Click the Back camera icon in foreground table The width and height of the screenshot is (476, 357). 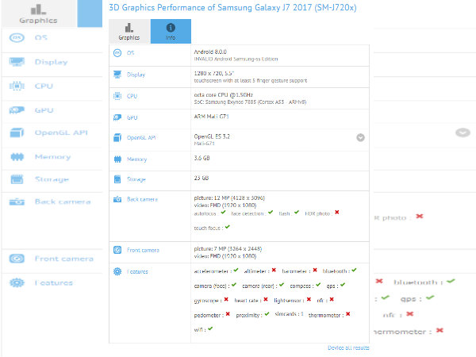click(117, 199)
